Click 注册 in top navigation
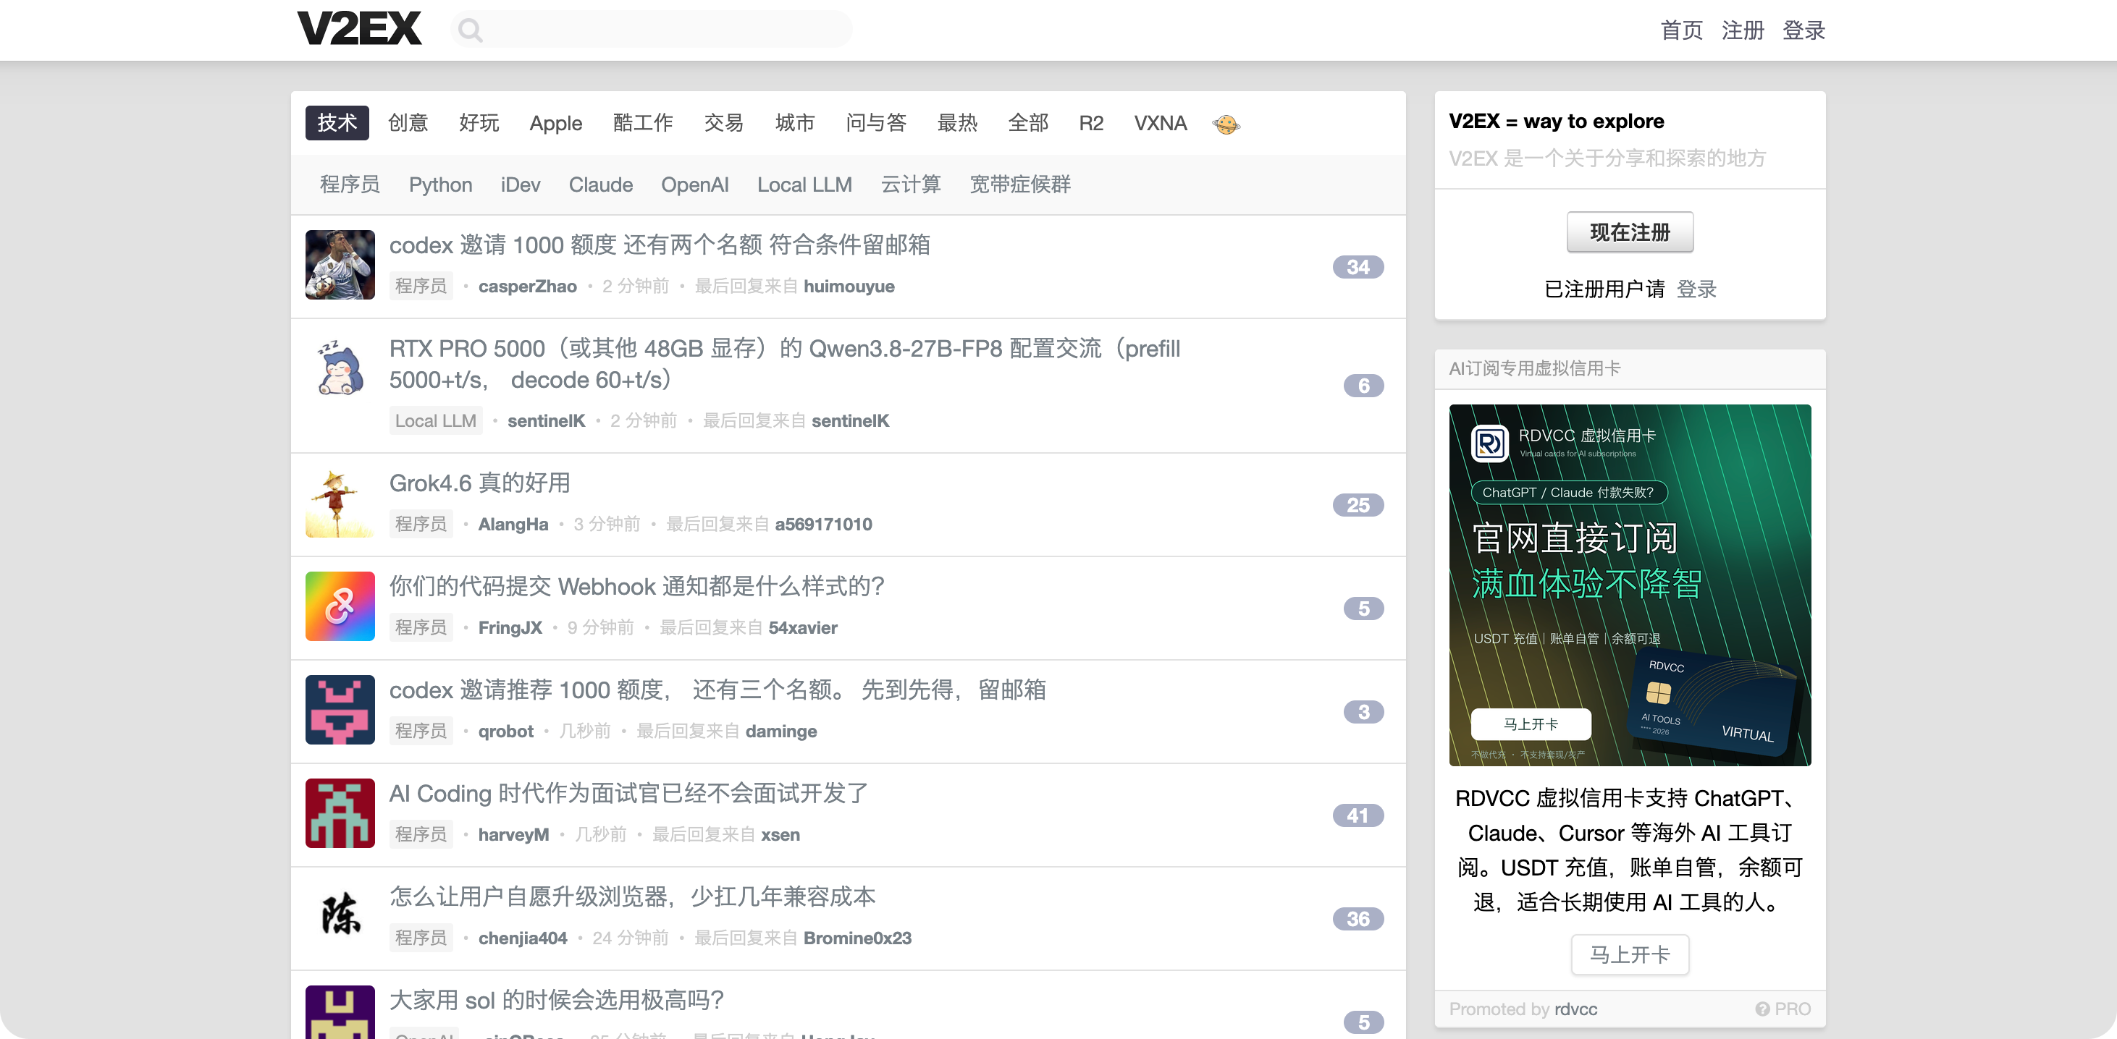Viewport: 2117px width, 1039px height. 1742,30
